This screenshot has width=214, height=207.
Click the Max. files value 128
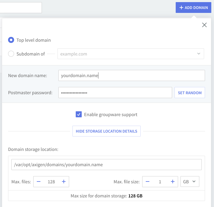pos(51,181)
